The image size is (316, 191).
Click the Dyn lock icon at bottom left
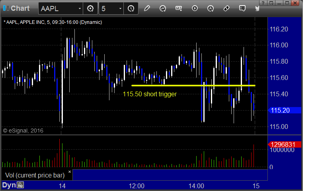pos(20,185)
